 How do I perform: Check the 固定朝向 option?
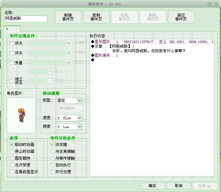click(12, 158)
